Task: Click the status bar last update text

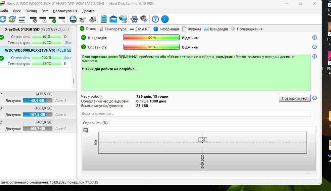Action: click(x=49, y=182)
